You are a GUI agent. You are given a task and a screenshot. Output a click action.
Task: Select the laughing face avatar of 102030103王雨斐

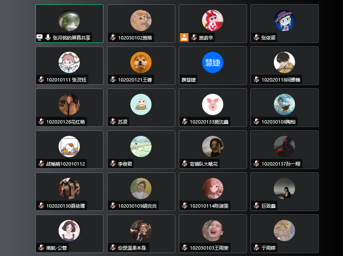click(213, 231)
